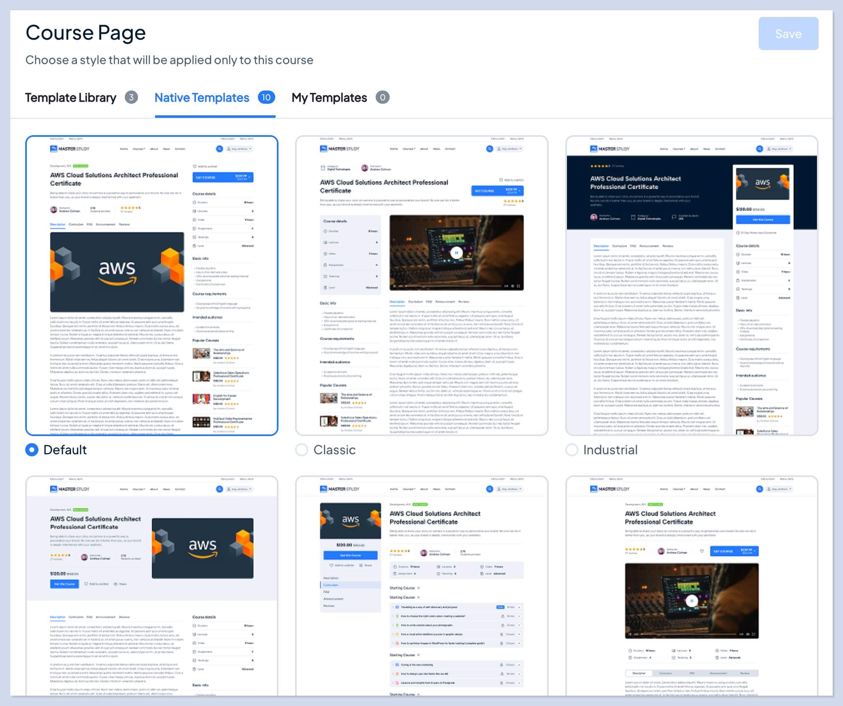
Task: Click the Classic template preview thumbnail
Action: 421,286
